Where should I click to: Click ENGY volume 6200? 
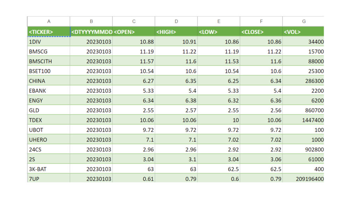pos(303,100)
